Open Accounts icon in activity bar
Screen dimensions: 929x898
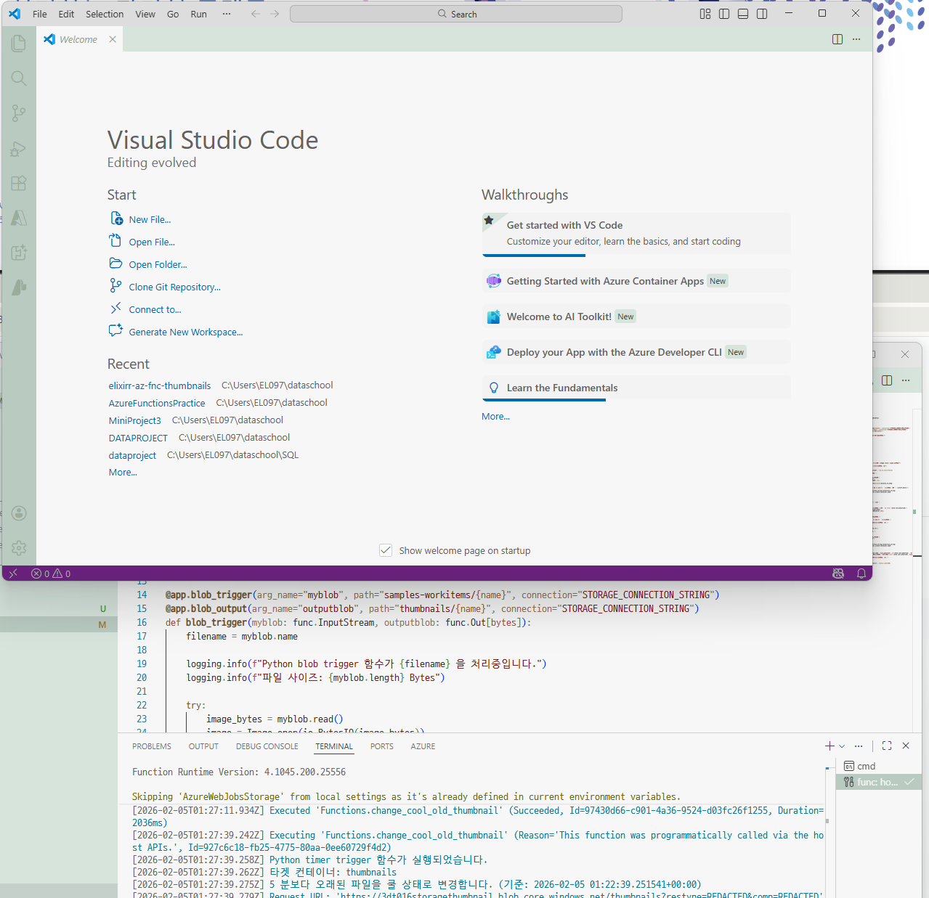point(19,513)
